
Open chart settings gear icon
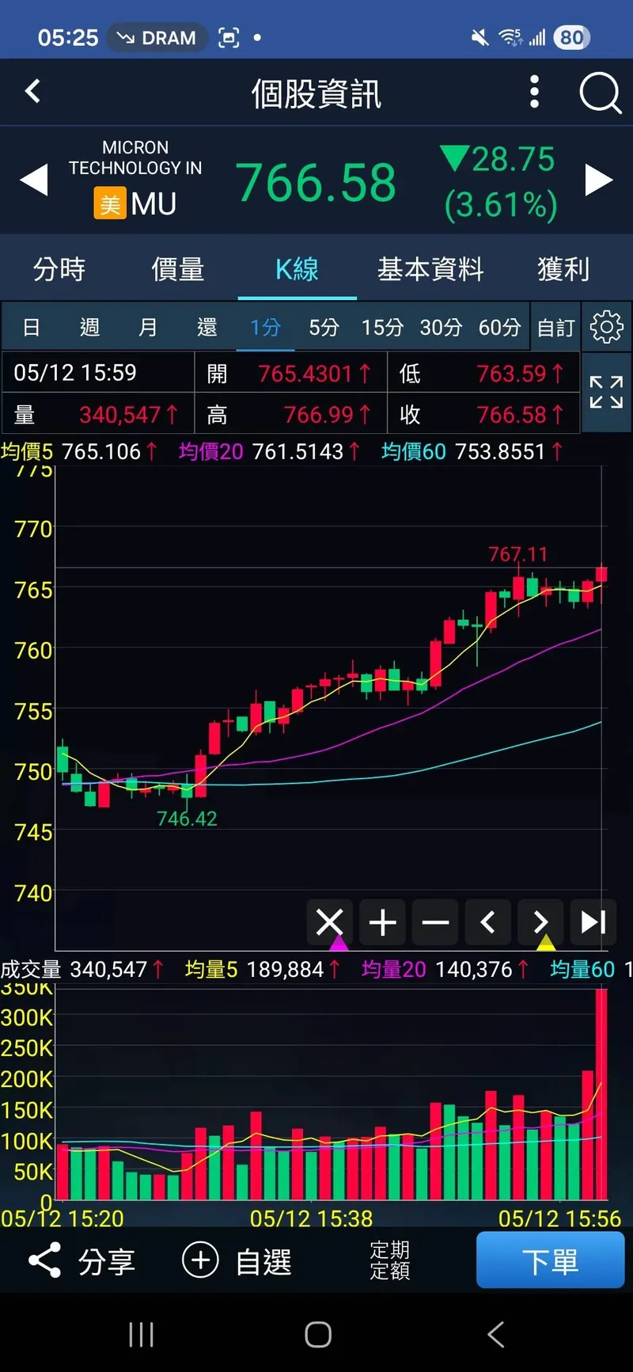tap(607, 327)
